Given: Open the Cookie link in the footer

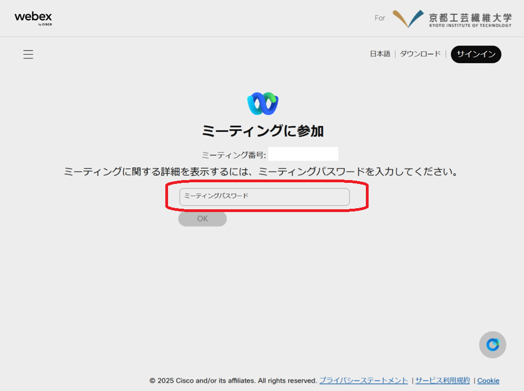Looking at the screenshot, I should pyautogui.click(x=488, y=381).
